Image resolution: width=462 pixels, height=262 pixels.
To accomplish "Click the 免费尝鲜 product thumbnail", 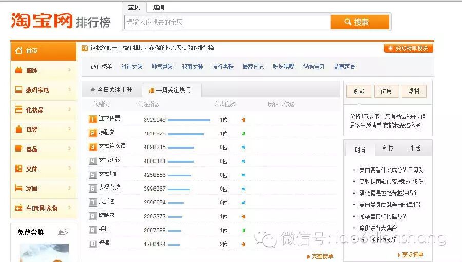I will pyautogui.click(x=44, y=253).
